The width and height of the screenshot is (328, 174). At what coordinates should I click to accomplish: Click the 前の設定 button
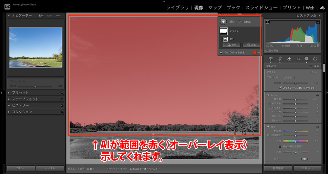click(x=278, y=168)
